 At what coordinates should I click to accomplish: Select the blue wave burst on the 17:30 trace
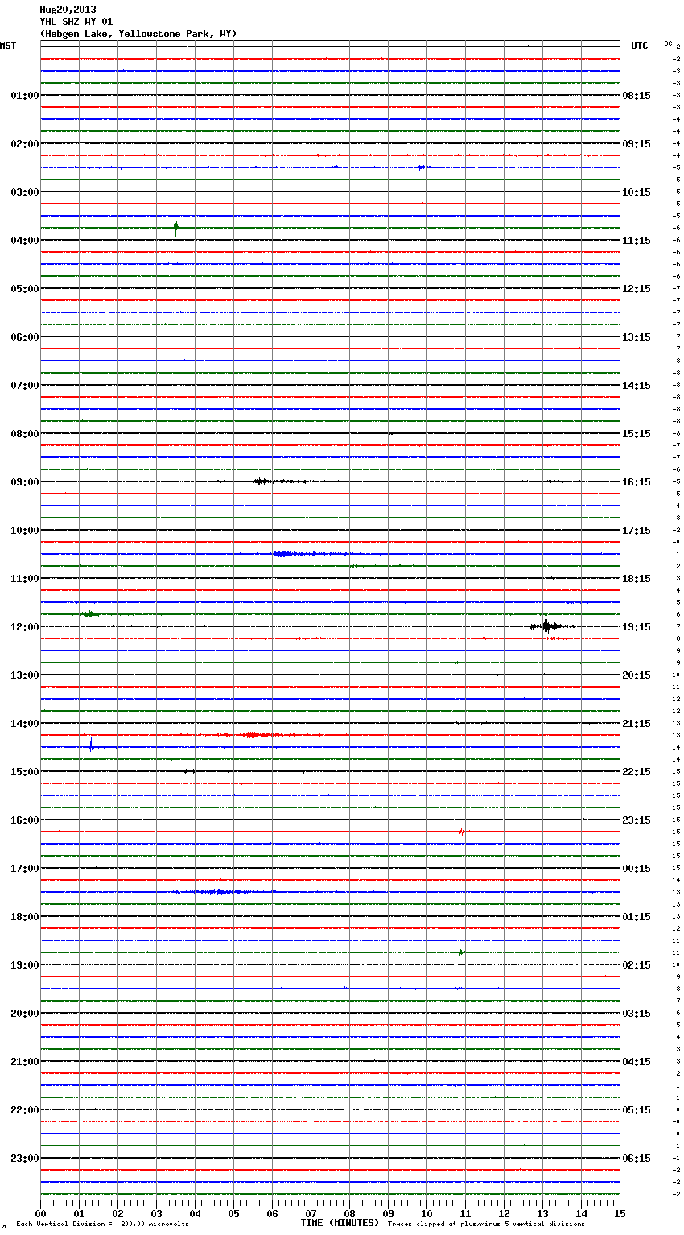tap(216, 892)
